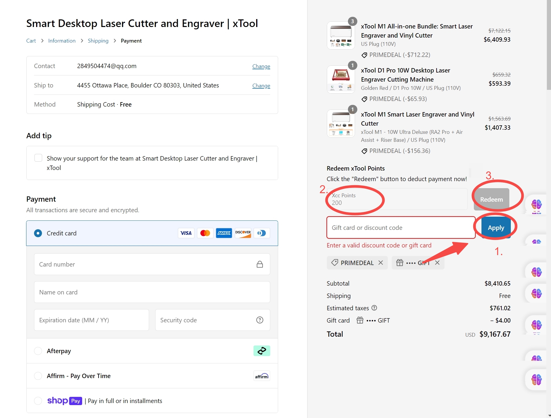This screenshot has height=418, width=551.
Task: Click the Discover card logo
Action: coord(243,233)
